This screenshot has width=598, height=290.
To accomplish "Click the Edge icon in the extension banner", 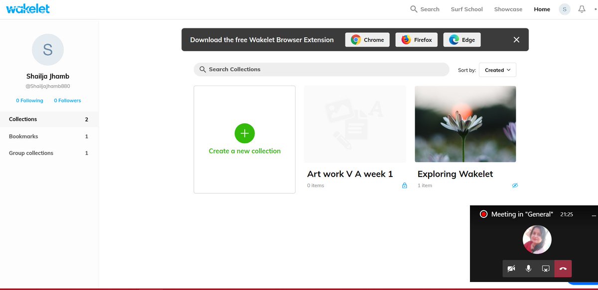I will pos(454,39).
